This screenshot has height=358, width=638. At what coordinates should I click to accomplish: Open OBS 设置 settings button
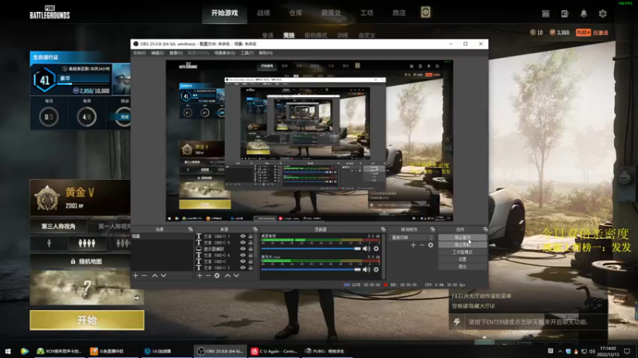tap(463, 259)
